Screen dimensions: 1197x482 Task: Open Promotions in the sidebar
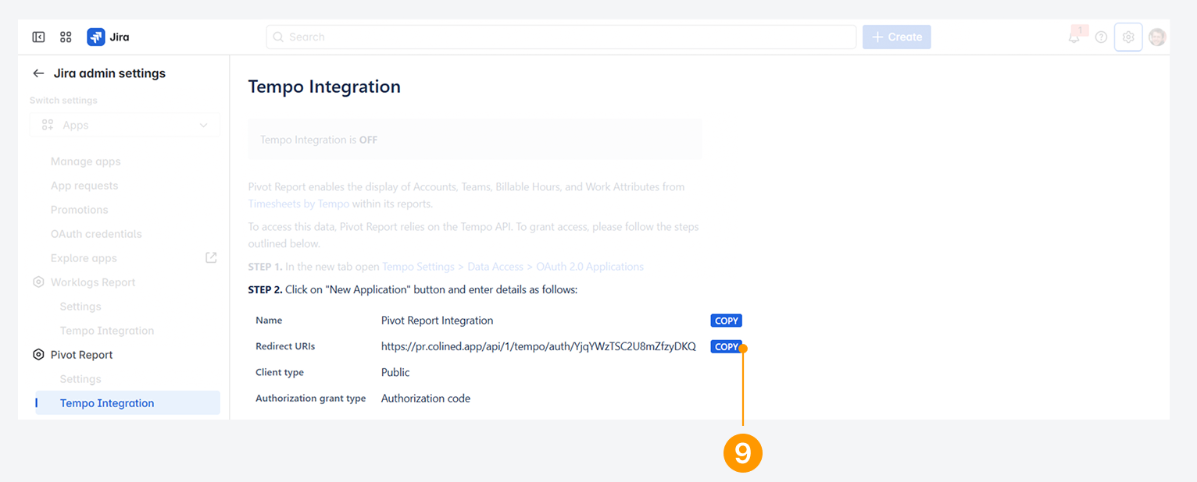pos(80,210)
